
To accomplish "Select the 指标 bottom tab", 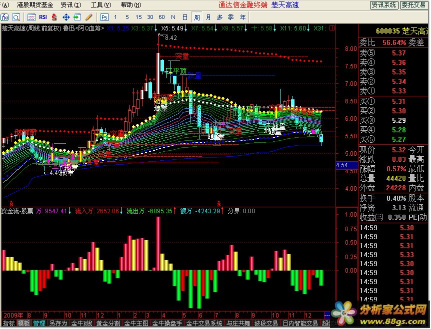I will tap(8, 323).
